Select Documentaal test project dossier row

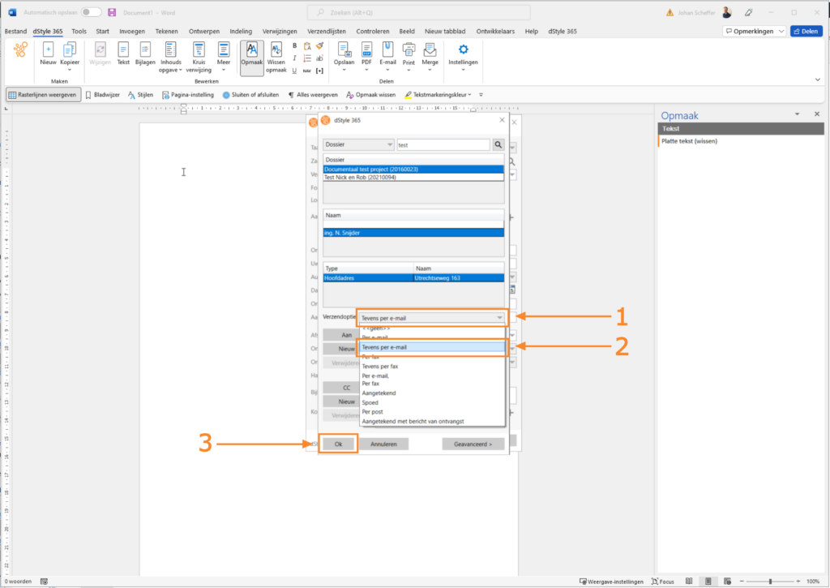point(413,170)
